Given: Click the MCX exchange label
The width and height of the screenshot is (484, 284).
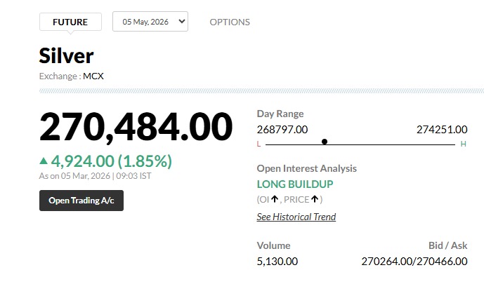Looking at the screenshot, I should pyautogui.click(x=93, y=75).
